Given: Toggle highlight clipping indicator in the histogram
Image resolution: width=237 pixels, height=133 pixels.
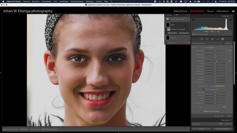Looking at the screenshot, I should click(x=231, y=20).
